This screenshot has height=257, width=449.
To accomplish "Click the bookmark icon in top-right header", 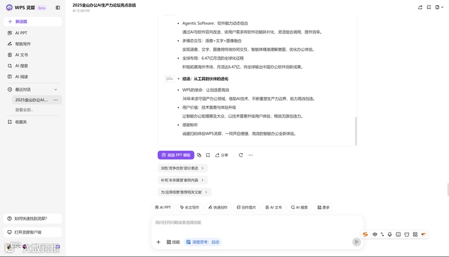I will [429, 7].
